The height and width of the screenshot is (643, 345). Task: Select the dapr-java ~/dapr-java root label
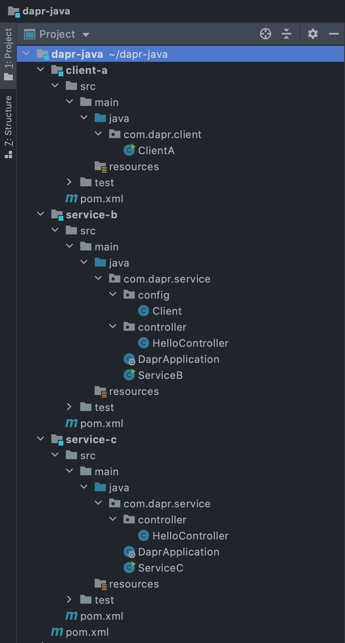click(x=110, y=54)
